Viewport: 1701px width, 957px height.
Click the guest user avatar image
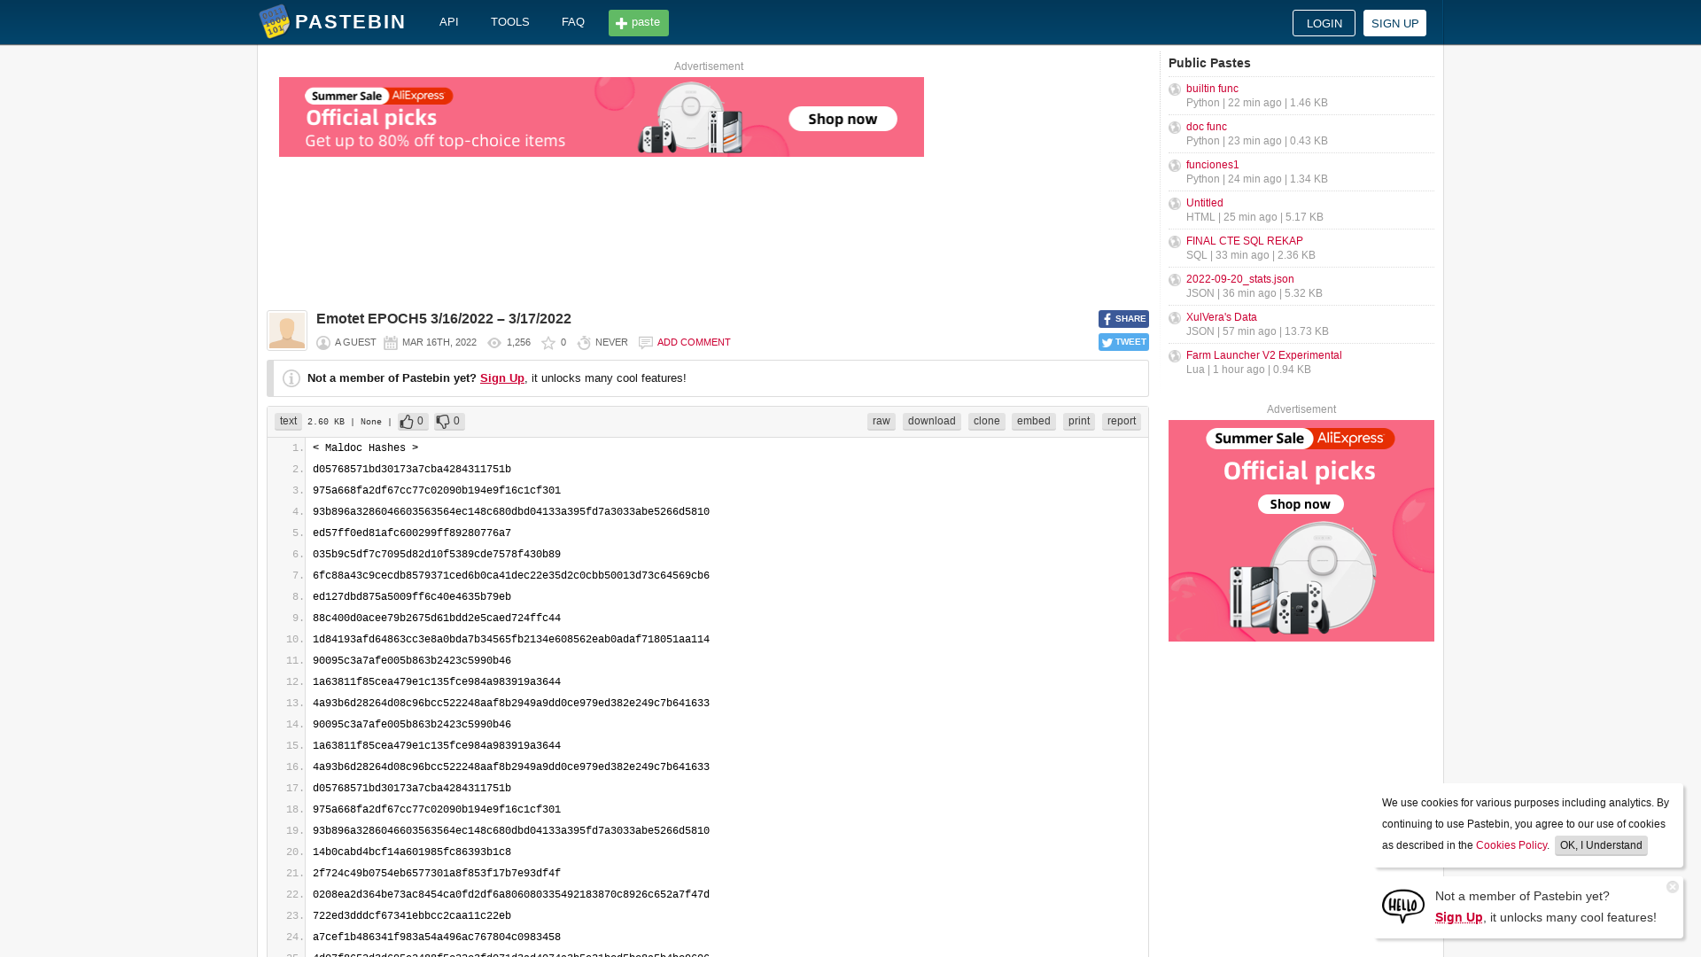point(287,331)
